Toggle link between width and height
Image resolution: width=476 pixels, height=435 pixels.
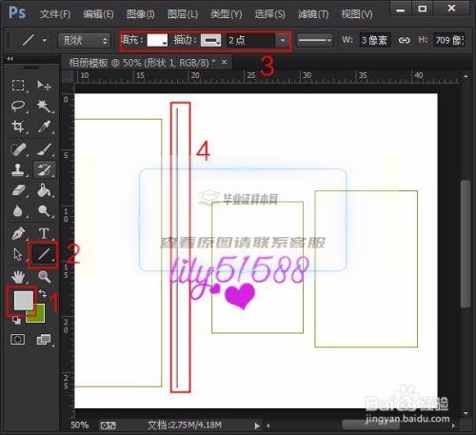pyautogui.click(x=404, y=40)
